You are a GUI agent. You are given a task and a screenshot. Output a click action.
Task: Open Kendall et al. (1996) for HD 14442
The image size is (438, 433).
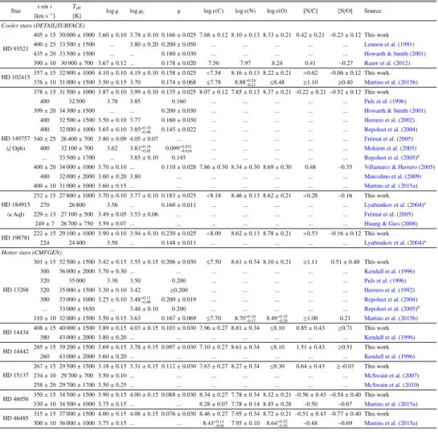(390, 357)
